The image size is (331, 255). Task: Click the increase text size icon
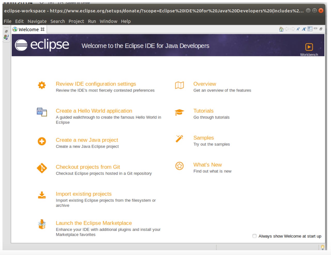304,29
